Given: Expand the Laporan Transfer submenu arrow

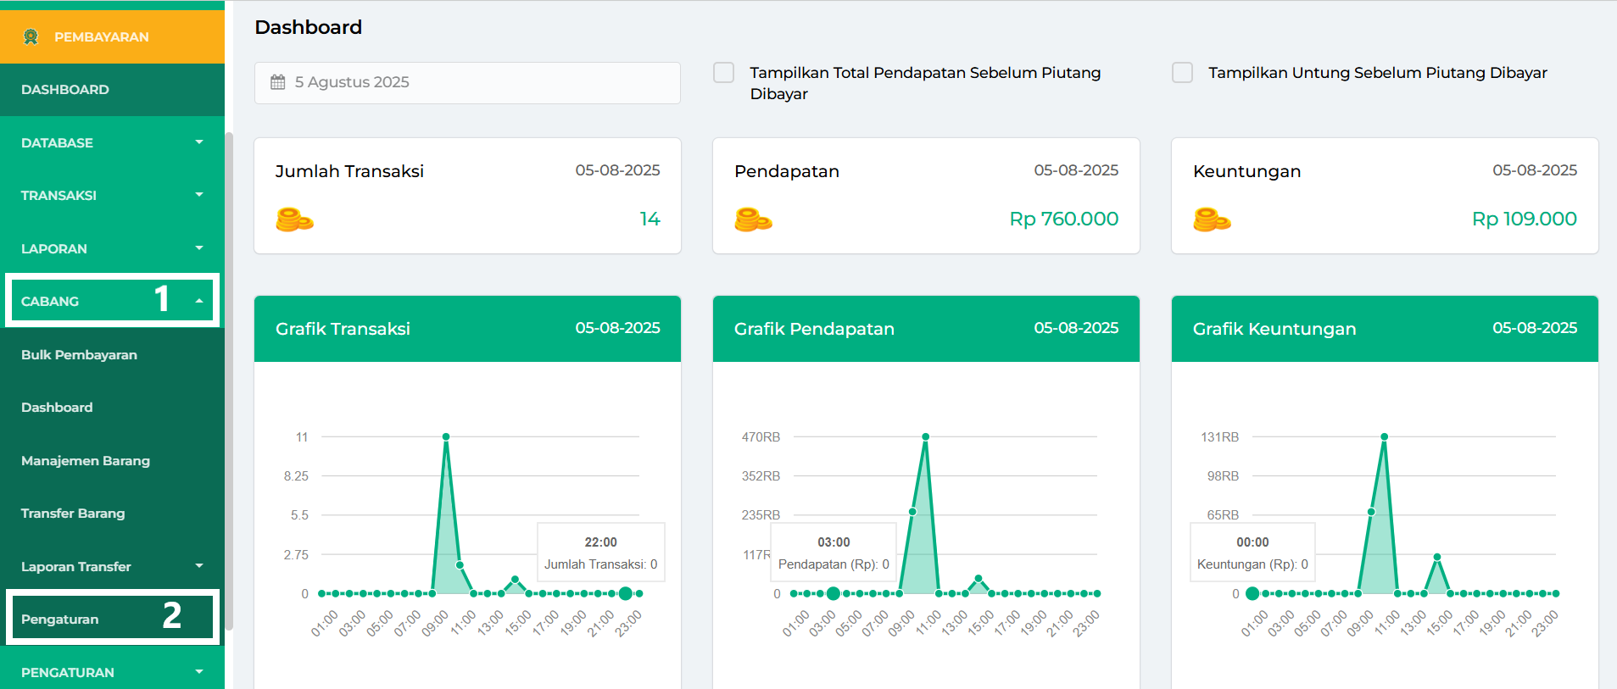Looking at the screenshot, I should point(199,566).
